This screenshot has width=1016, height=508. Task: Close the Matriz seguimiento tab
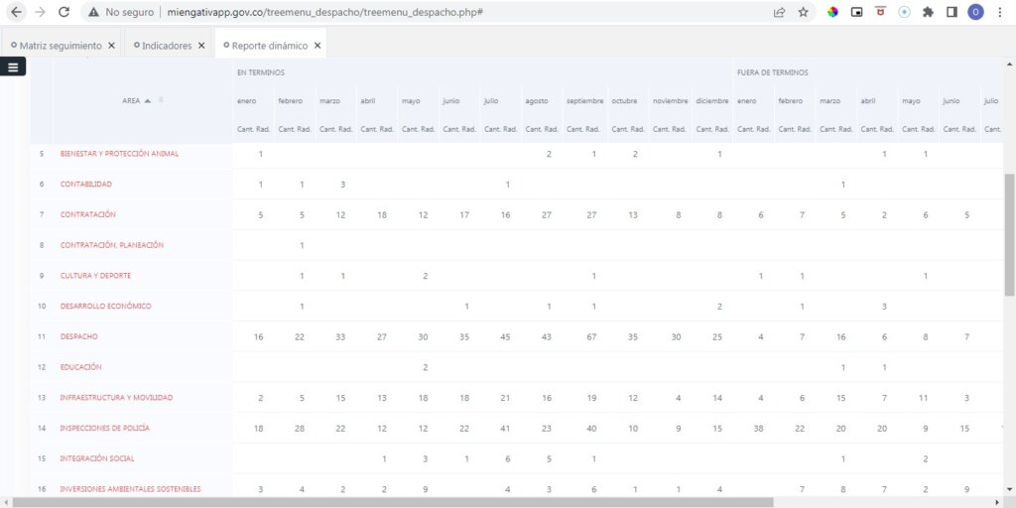coord(111,46)
